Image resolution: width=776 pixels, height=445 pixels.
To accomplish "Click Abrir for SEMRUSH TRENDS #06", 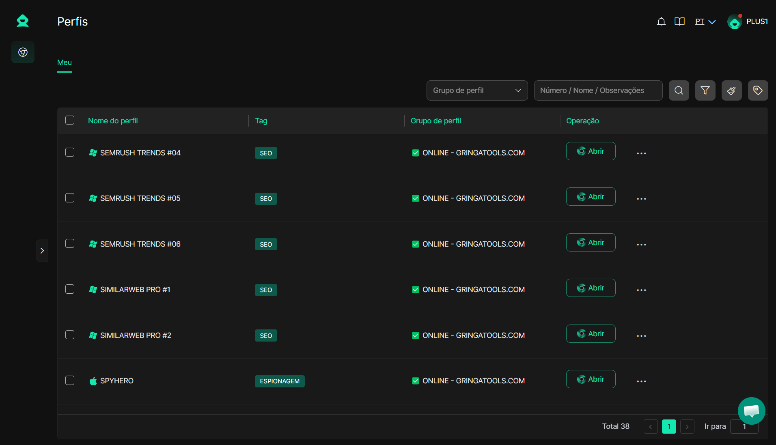I will click(x=591, y=243).
